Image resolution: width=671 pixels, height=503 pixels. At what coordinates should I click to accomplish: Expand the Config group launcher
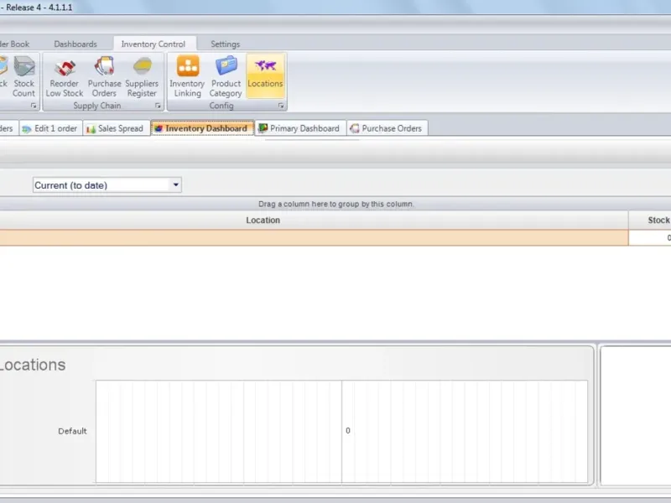pos(281,106)
